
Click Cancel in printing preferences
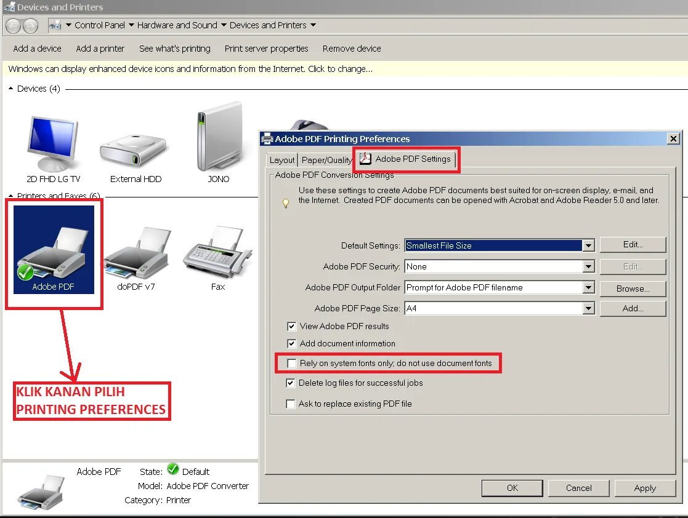579,488
